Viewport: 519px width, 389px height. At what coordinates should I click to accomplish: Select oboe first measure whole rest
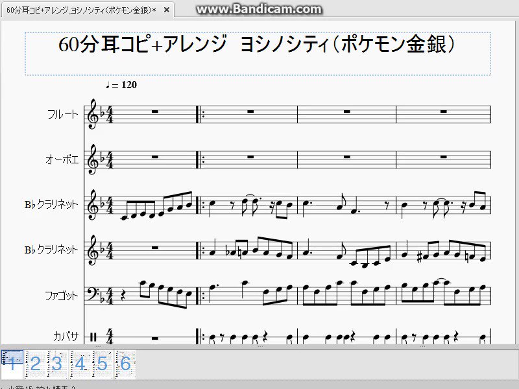click(155, 157)
